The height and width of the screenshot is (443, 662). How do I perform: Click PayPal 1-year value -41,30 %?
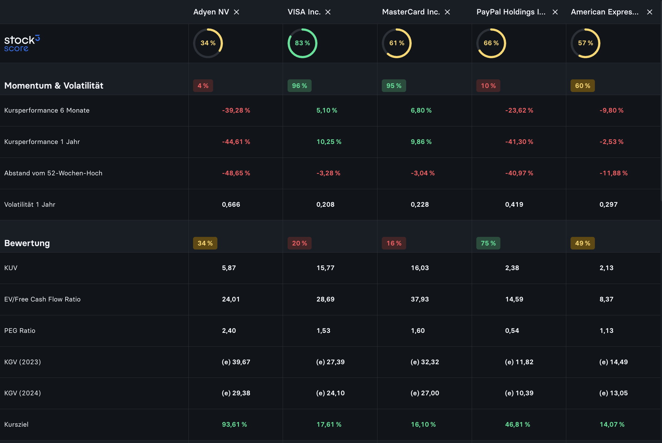(x=519, y=142)
